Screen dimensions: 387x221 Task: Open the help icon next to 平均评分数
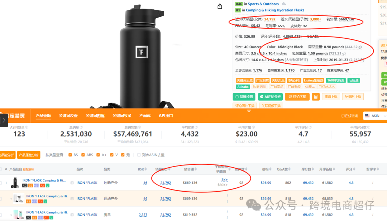point(369,127)
